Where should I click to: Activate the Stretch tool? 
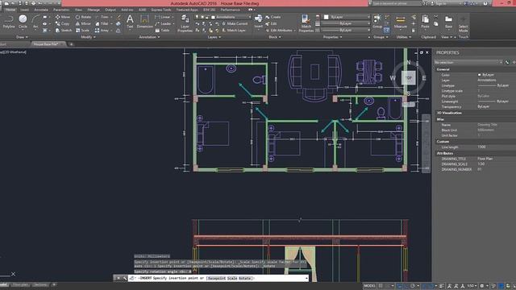[x=63, y=31]
